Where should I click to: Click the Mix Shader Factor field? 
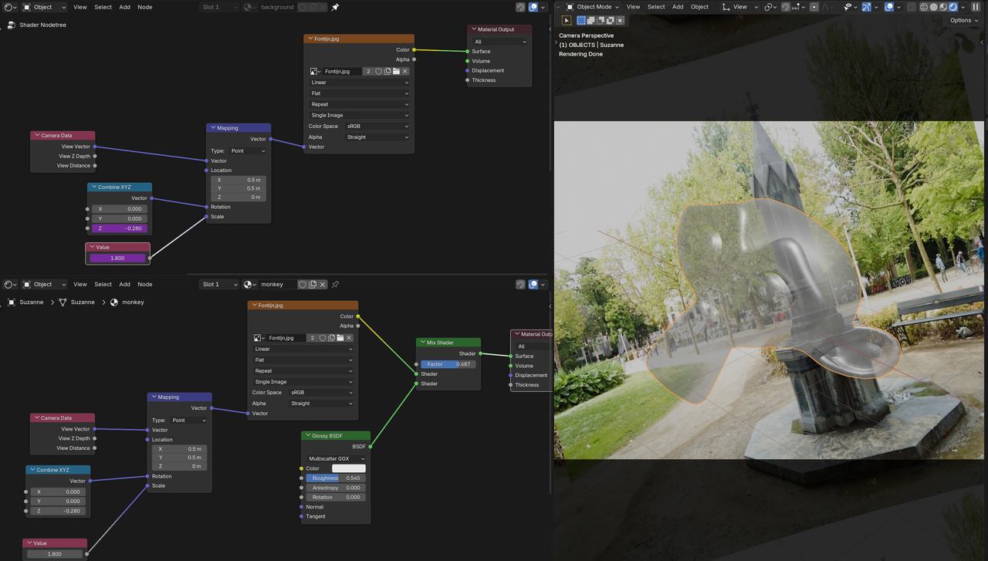448,364
